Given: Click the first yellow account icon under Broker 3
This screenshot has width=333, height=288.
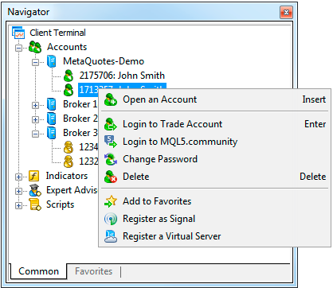Looking at the screenshot, I should (x=69, y=147).
